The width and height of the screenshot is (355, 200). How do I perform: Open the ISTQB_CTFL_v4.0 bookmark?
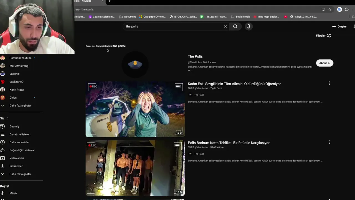[303, 17]
